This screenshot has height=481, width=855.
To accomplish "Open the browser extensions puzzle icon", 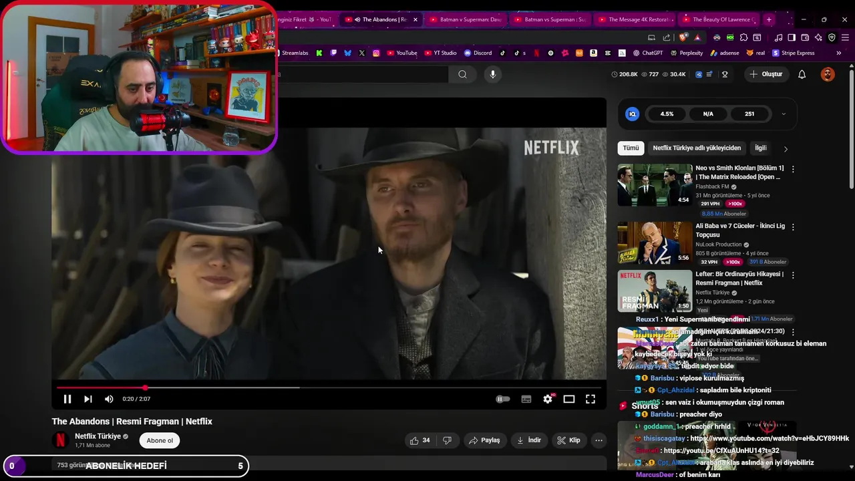I will [743, 38].
